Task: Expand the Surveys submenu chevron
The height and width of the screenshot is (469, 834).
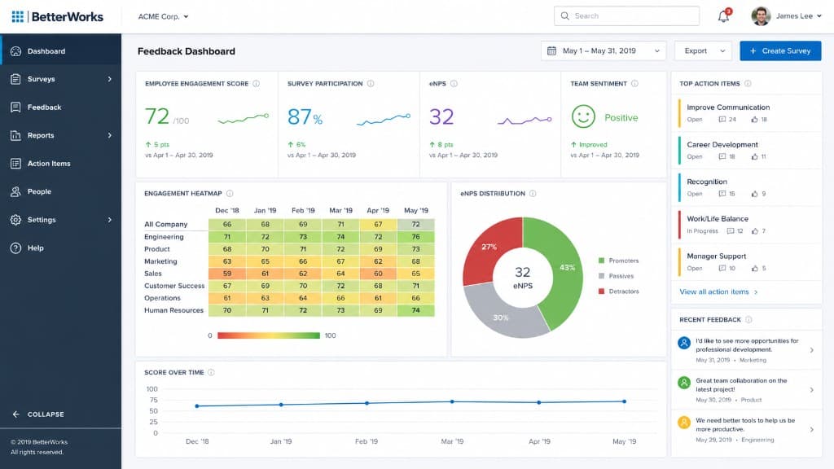Action: (110, 79)
